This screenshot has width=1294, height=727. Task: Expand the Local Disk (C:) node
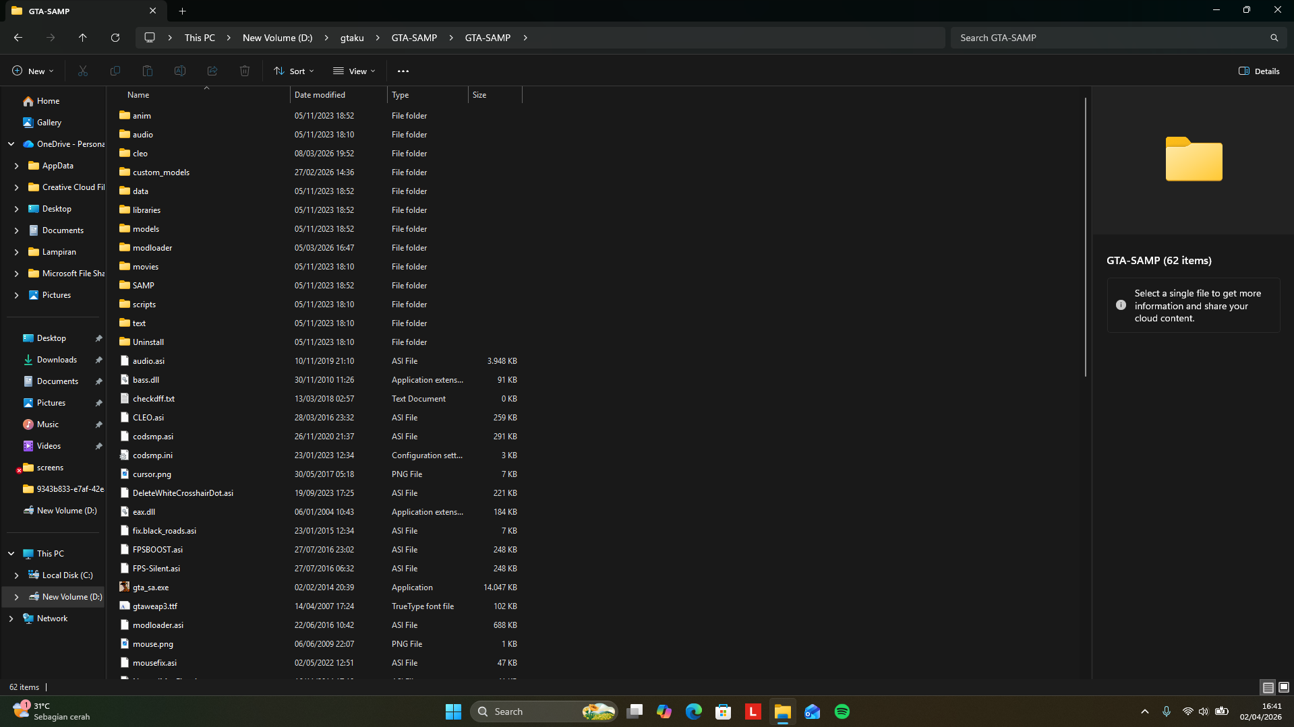pos(17,575)
